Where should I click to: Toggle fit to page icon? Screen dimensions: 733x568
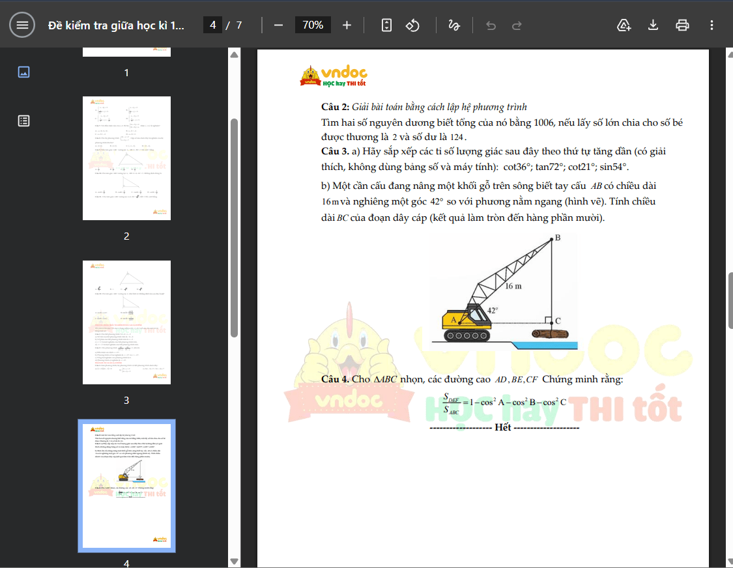tap(386, 25)
